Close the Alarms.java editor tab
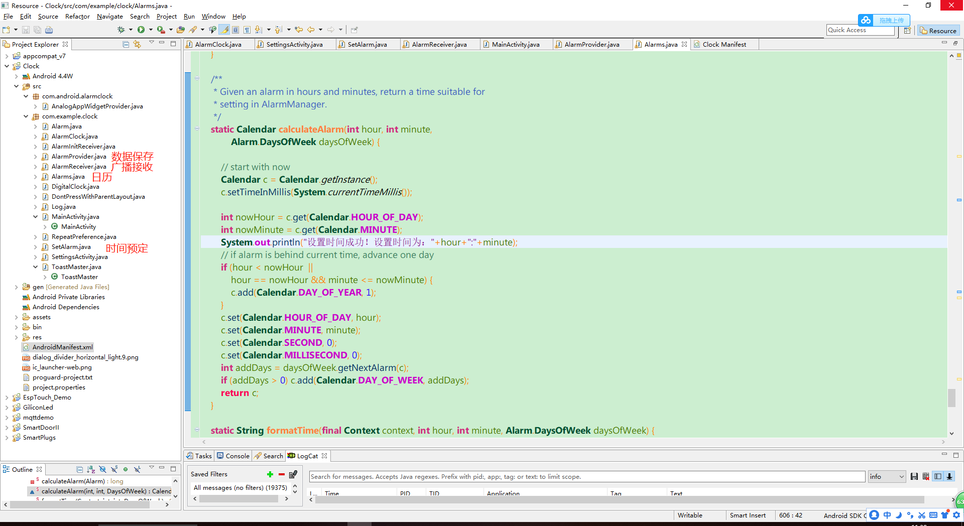 coord(684,44)
